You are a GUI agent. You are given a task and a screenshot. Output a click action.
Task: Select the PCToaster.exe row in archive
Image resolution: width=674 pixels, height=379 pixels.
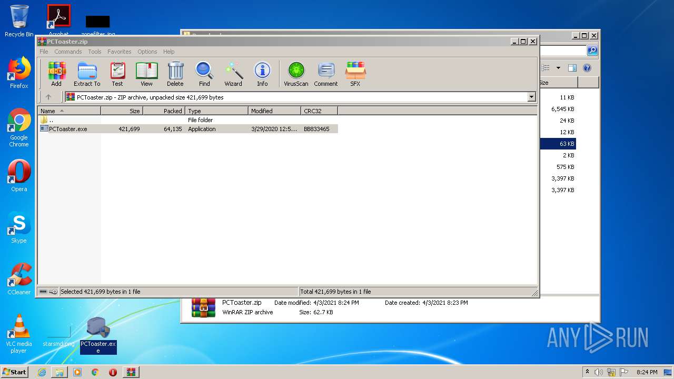tap(189, 129)
